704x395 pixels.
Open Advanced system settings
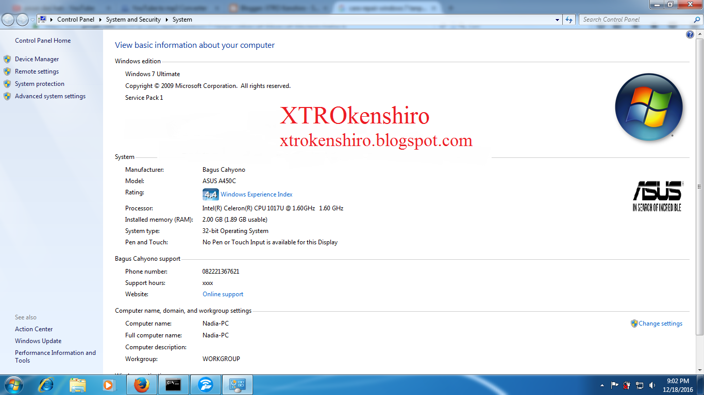pyautogui.click(x=50, y=96)
